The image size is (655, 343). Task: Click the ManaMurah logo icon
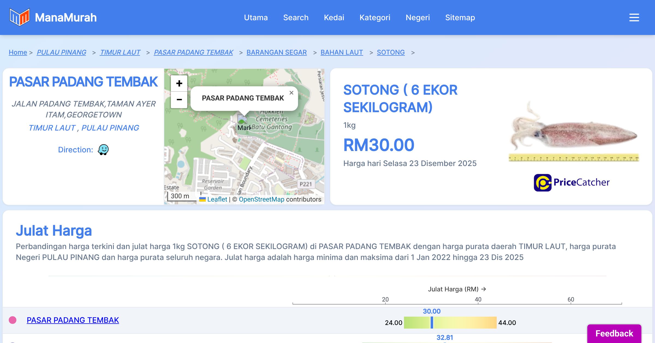coord(19,17)
